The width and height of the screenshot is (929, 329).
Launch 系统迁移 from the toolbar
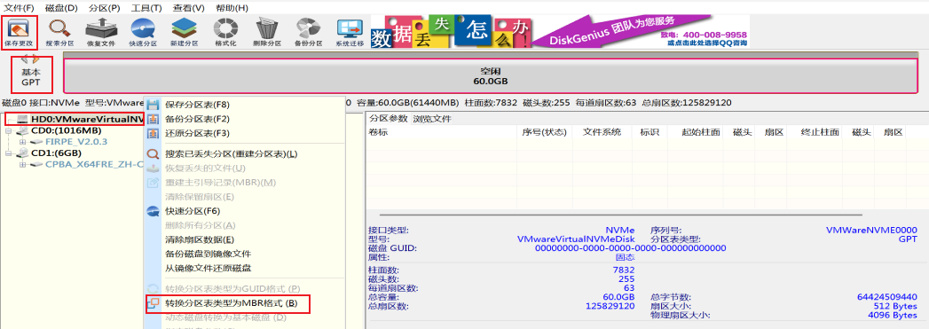pyautogui.click(x=350, y=32)
